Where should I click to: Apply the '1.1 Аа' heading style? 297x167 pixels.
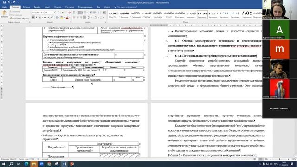(x=202, y=15)
